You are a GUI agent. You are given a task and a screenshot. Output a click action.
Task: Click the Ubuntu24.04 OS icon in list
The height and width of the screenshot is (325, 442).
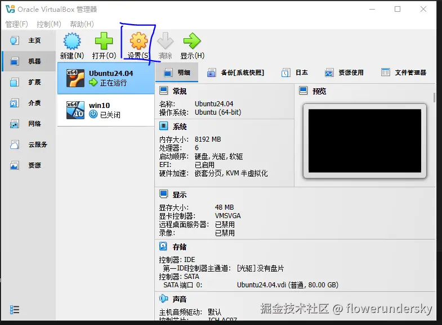point(75,78)
